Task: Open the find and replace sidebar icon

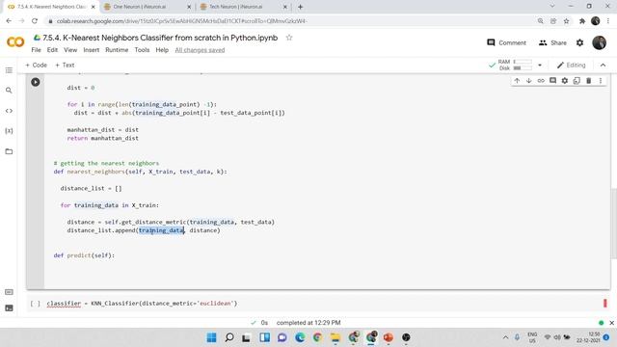Action: [x=9, y=91]
